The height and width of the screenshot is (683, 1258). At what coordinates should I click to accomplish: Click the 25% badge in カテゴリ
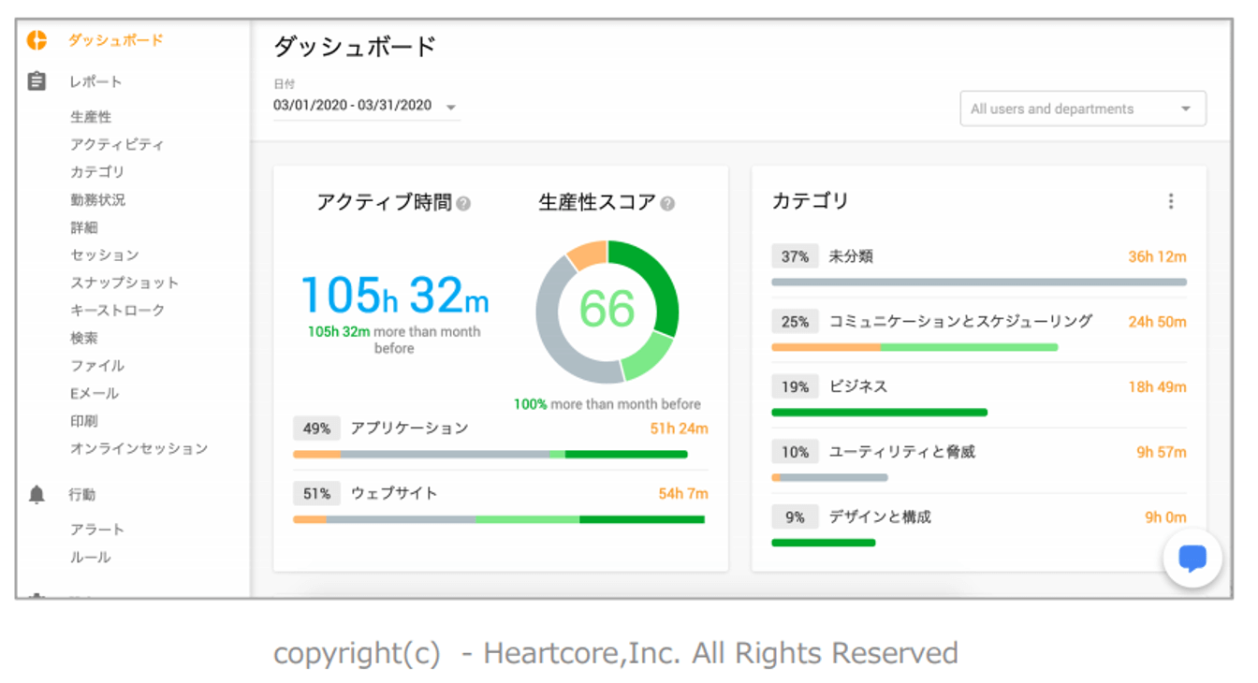pyautogui.click(x=795, y=322)
